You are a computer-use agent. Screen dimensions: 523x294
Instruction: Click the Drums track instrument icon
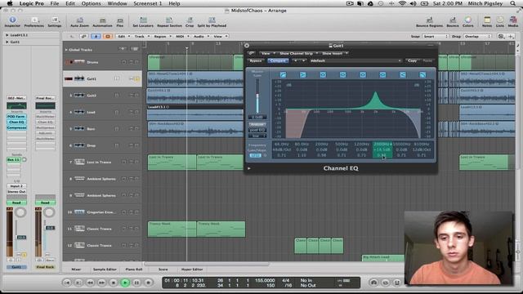coord(79,62)
